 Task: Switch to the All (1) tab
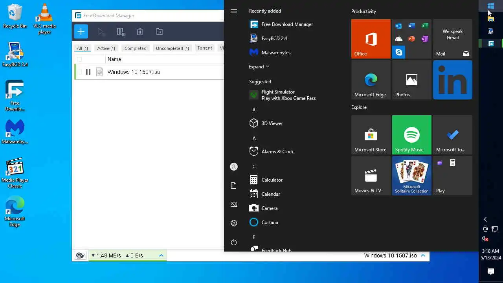(x=83, y=48)
